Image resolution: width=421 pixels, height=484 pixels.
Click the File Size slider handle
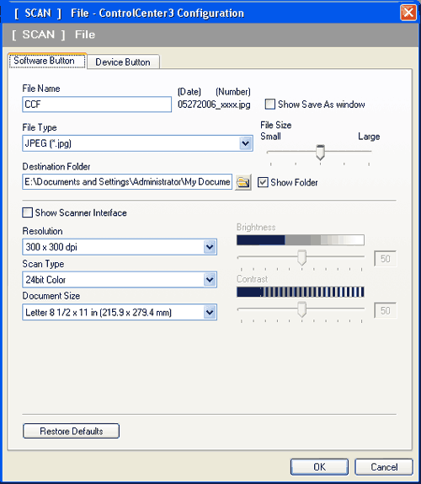pos(321,152)
